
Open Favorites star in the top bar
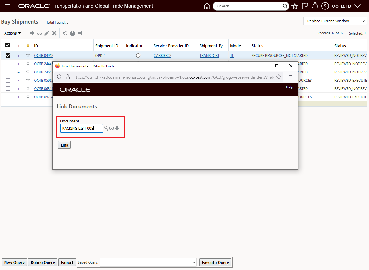coord(295,6)
